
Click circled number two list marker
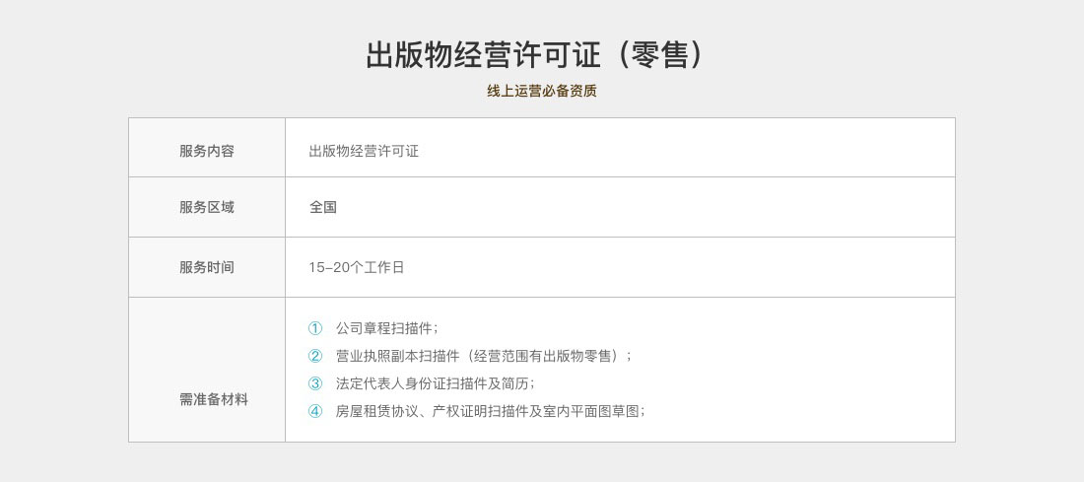point(315,356)
